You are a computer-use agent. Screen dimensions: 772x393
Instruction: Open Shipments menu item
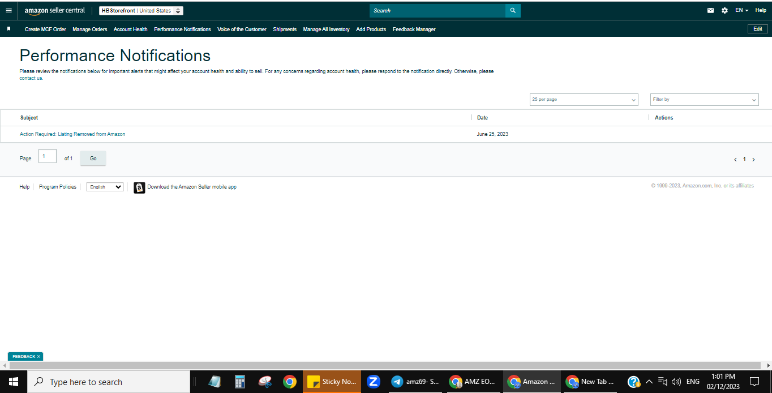tap(285, 29)
